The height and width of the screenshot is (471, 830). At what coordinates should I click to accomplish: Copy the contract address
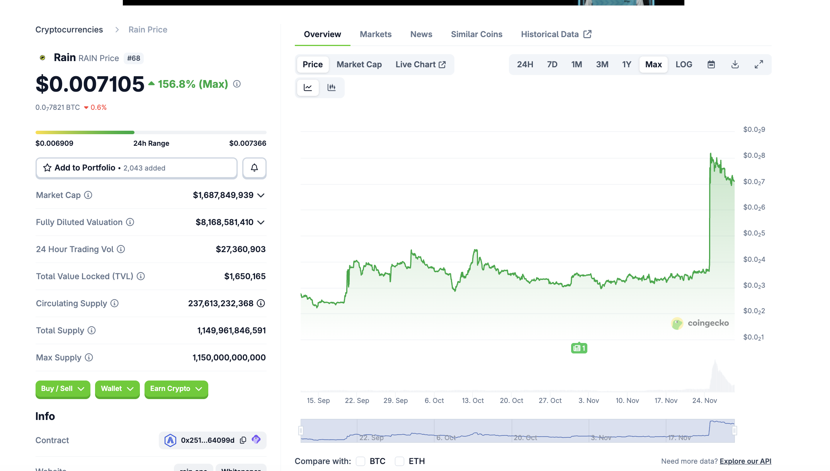(243, 440)
